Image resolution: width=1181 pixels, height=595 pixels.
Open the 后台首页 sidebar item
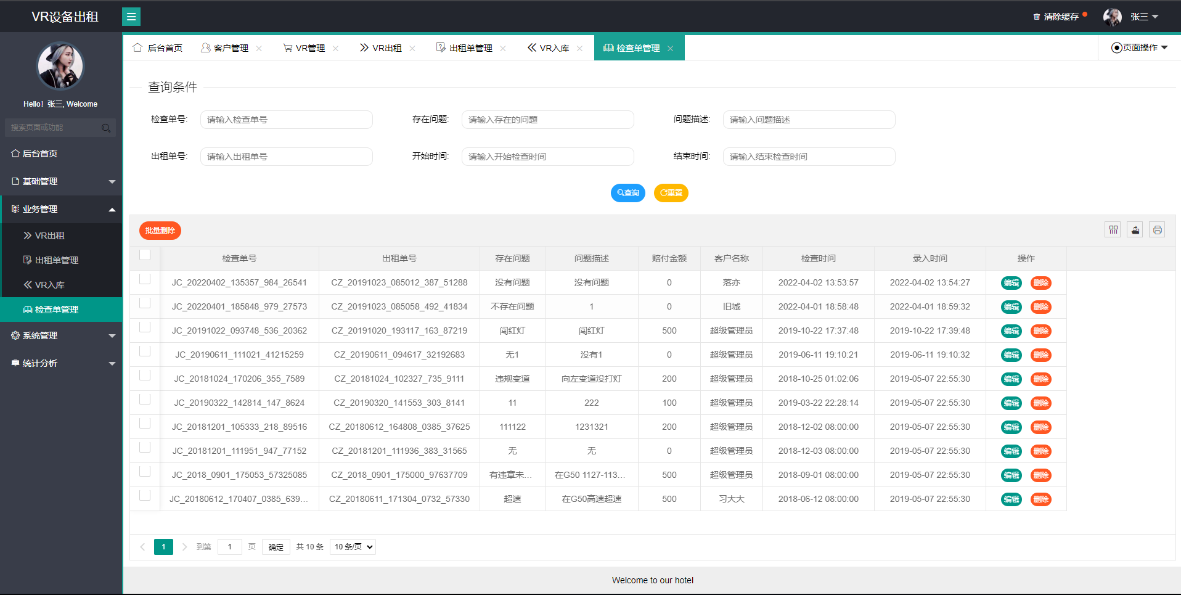[61, 154]
